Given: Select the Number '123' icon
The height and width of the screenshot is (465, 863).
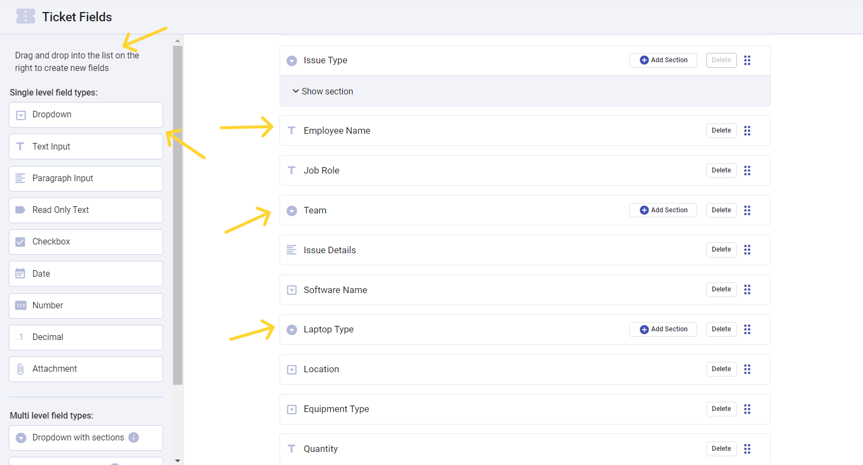Looking at the screenshot, I should [21, 305].
